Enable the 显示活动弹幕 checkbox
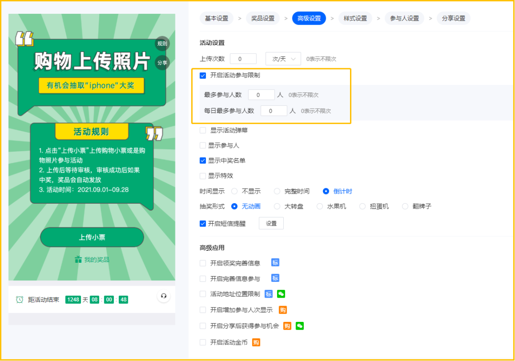Viewport: 515px width, 361px height. (x=203, y=130)
